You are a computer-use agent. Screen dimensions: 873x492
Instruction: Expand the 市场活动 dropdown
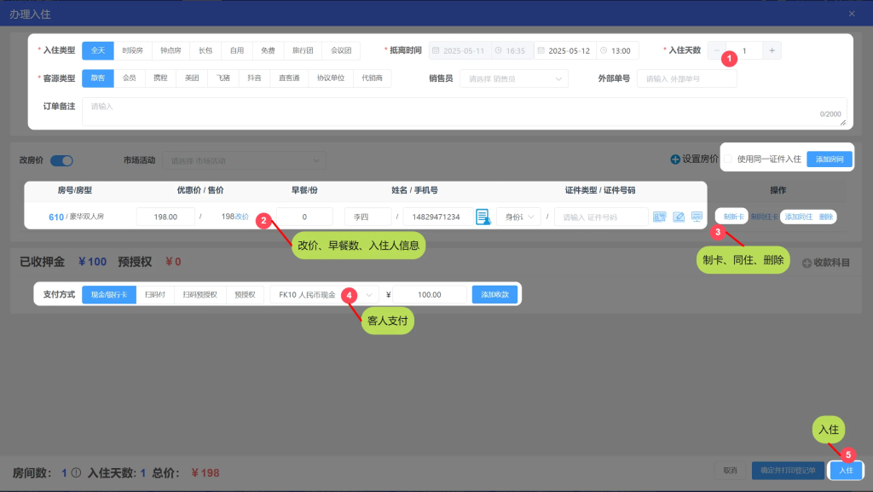tap(246, 160)
